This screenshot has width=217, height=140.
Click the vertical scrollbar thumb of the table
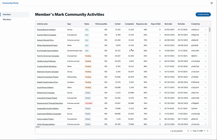click(x=210, y=29)
